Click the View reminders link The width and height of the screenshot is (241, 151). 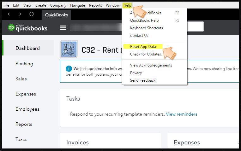click(x=182, y=114)
